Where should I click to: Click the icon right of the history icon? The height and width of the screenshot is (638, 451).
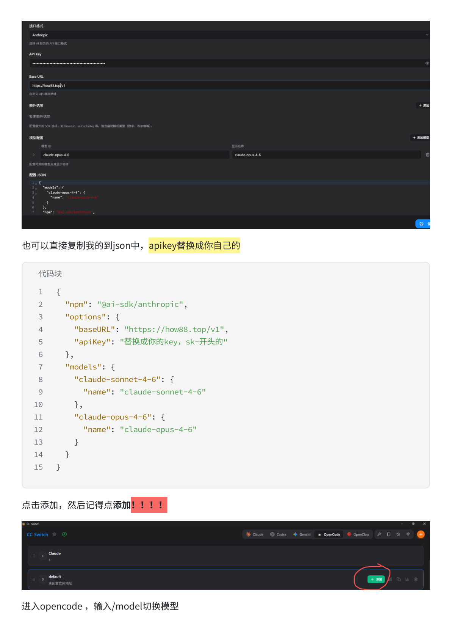point(408,534)
